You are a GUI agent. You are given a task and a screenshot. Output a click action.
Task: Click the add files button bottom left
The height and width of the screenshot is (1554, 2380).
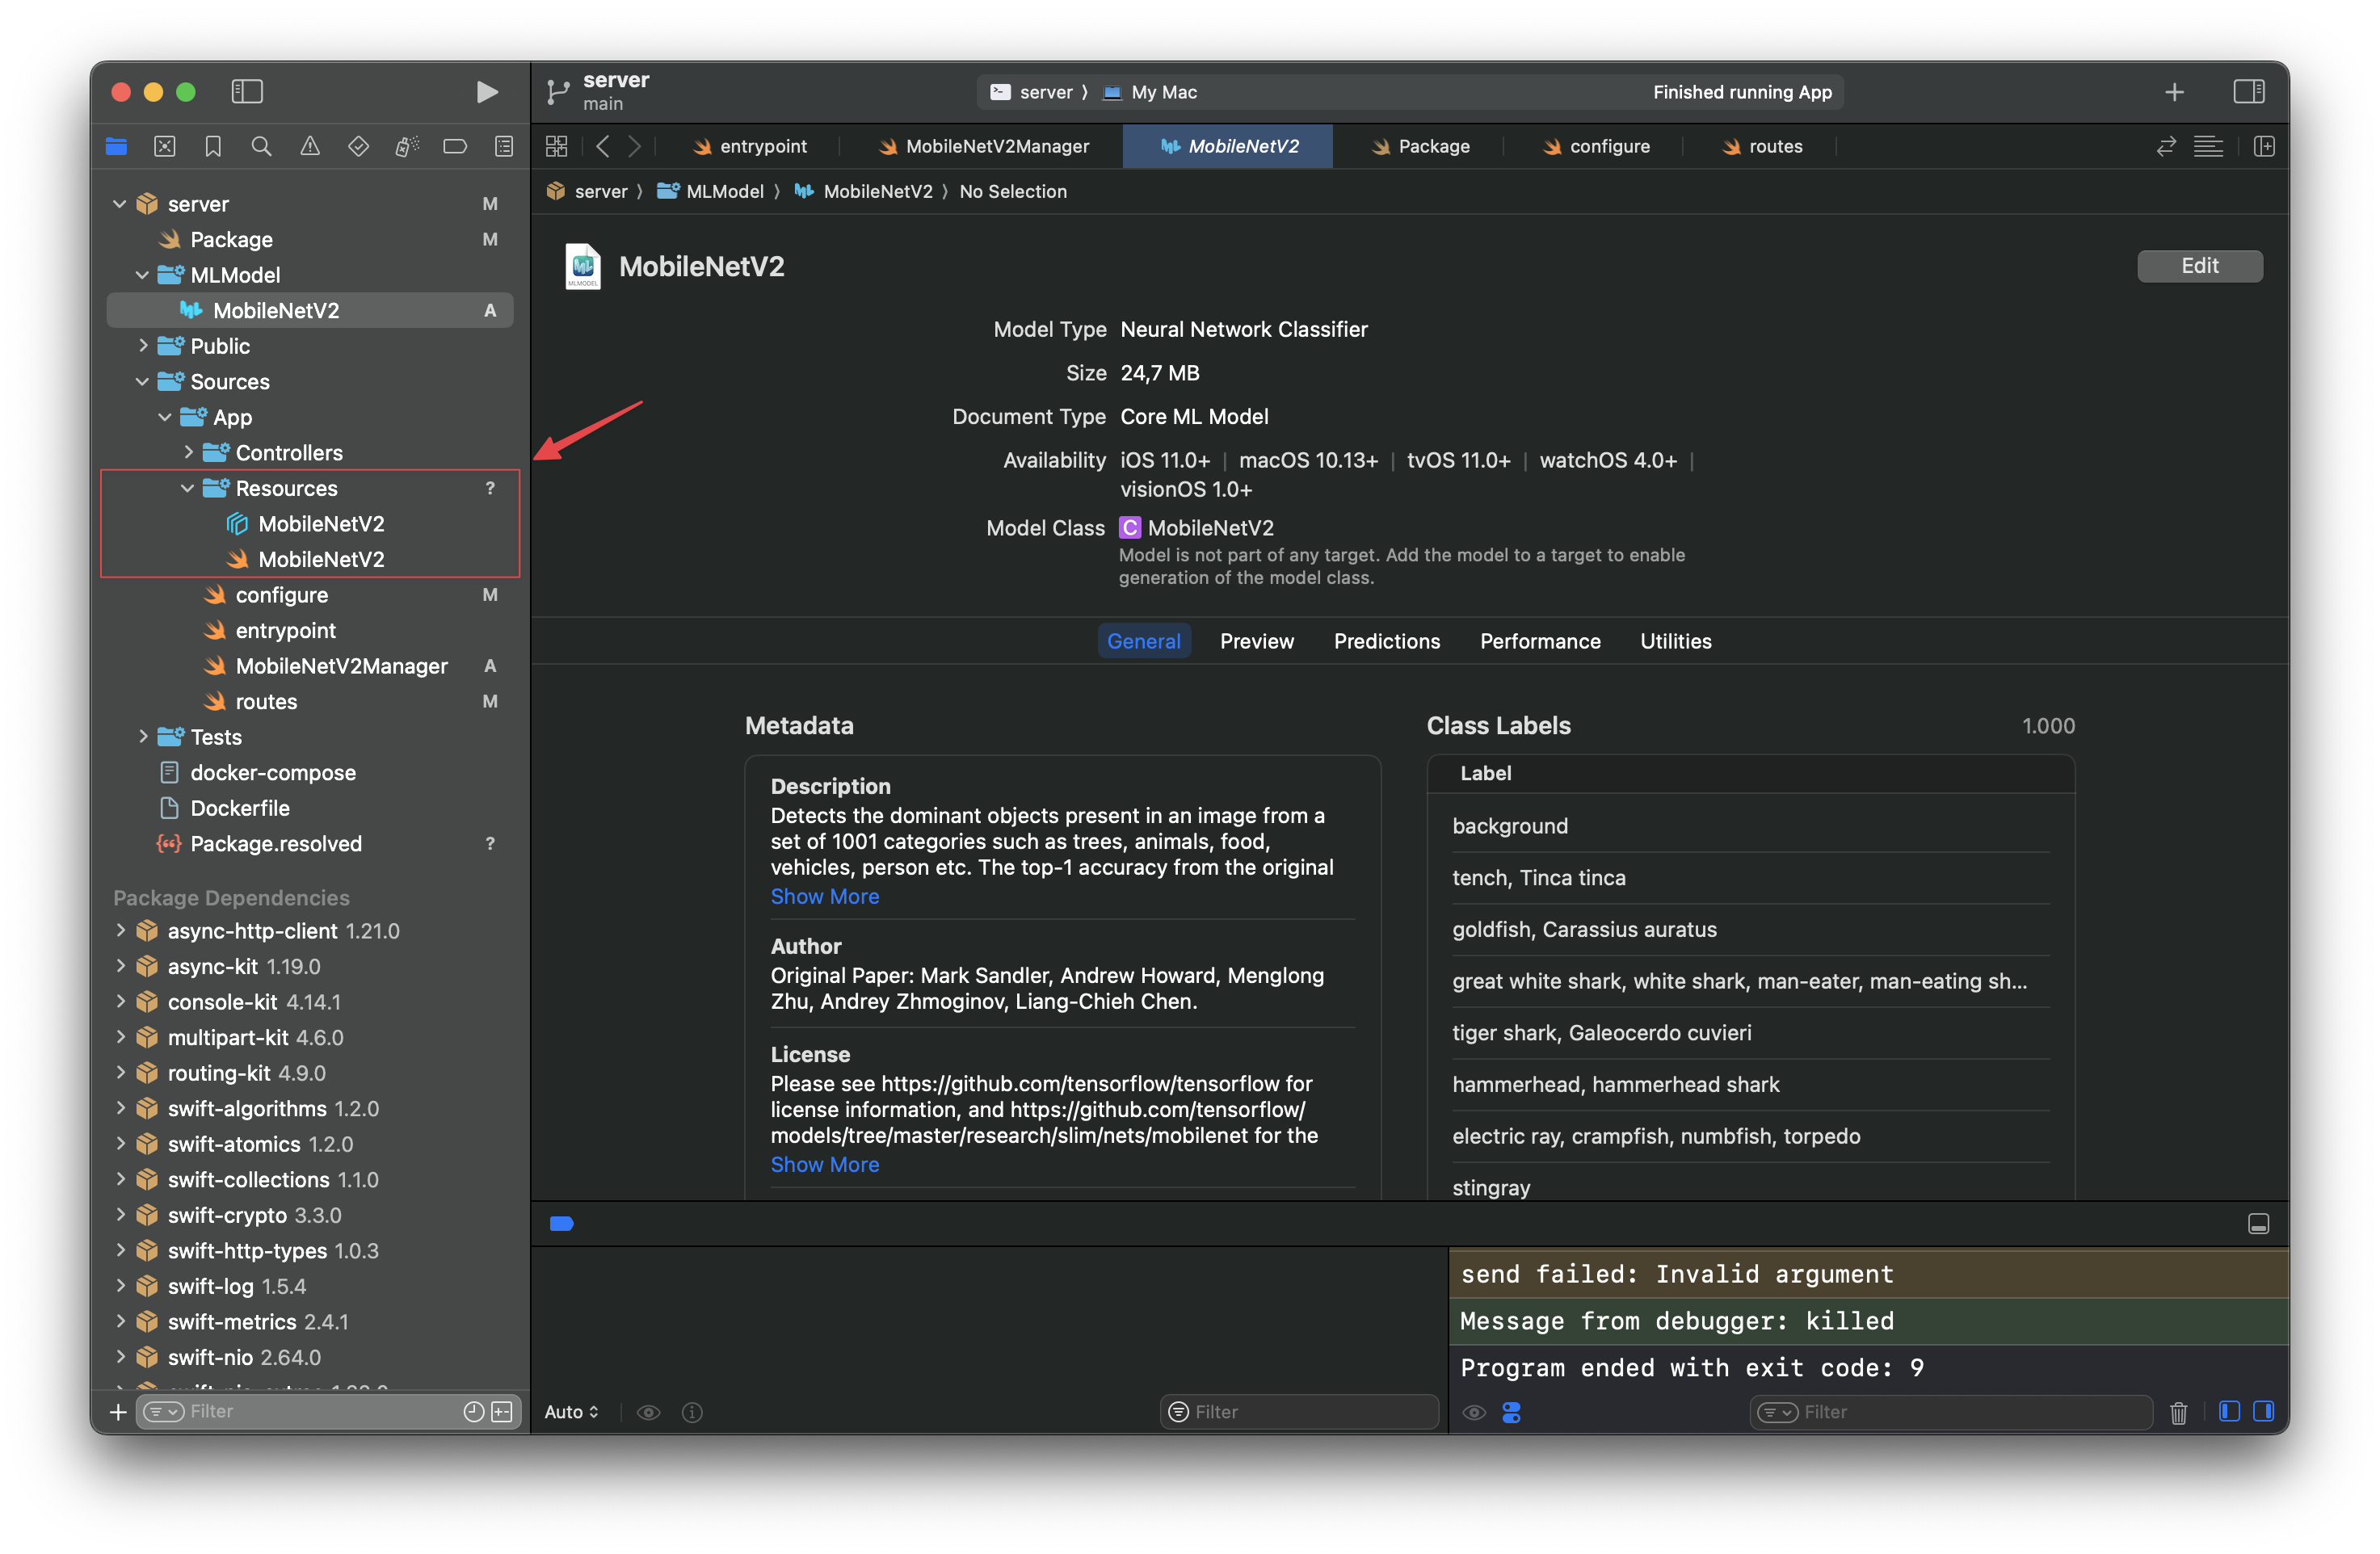click(116, 1410)
